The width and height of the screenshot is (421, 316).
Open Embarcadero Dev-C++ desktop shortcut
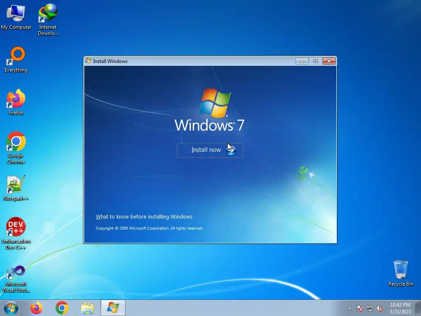pos(16,233)
